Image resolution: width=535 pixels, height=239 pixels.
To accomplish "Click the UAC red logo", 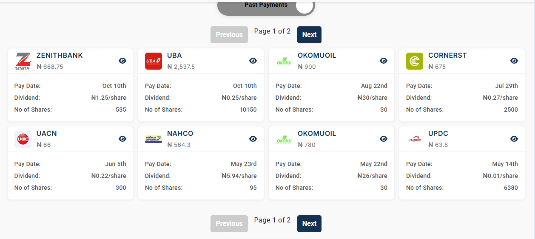I will tap(23, 139).
